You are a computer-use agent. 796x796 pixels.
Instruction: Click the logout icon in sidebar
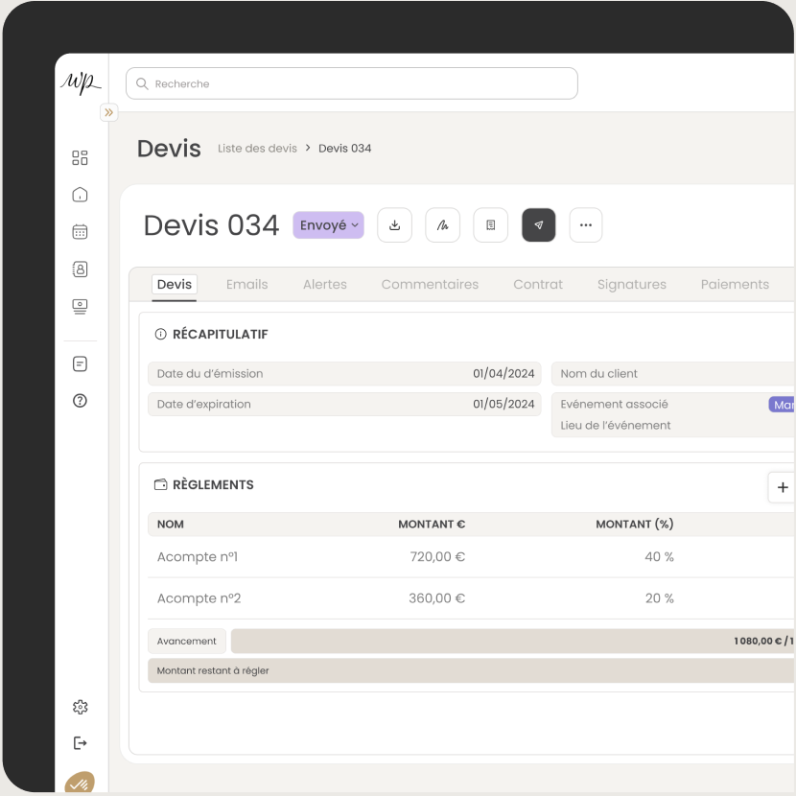(x=80, y=743)
